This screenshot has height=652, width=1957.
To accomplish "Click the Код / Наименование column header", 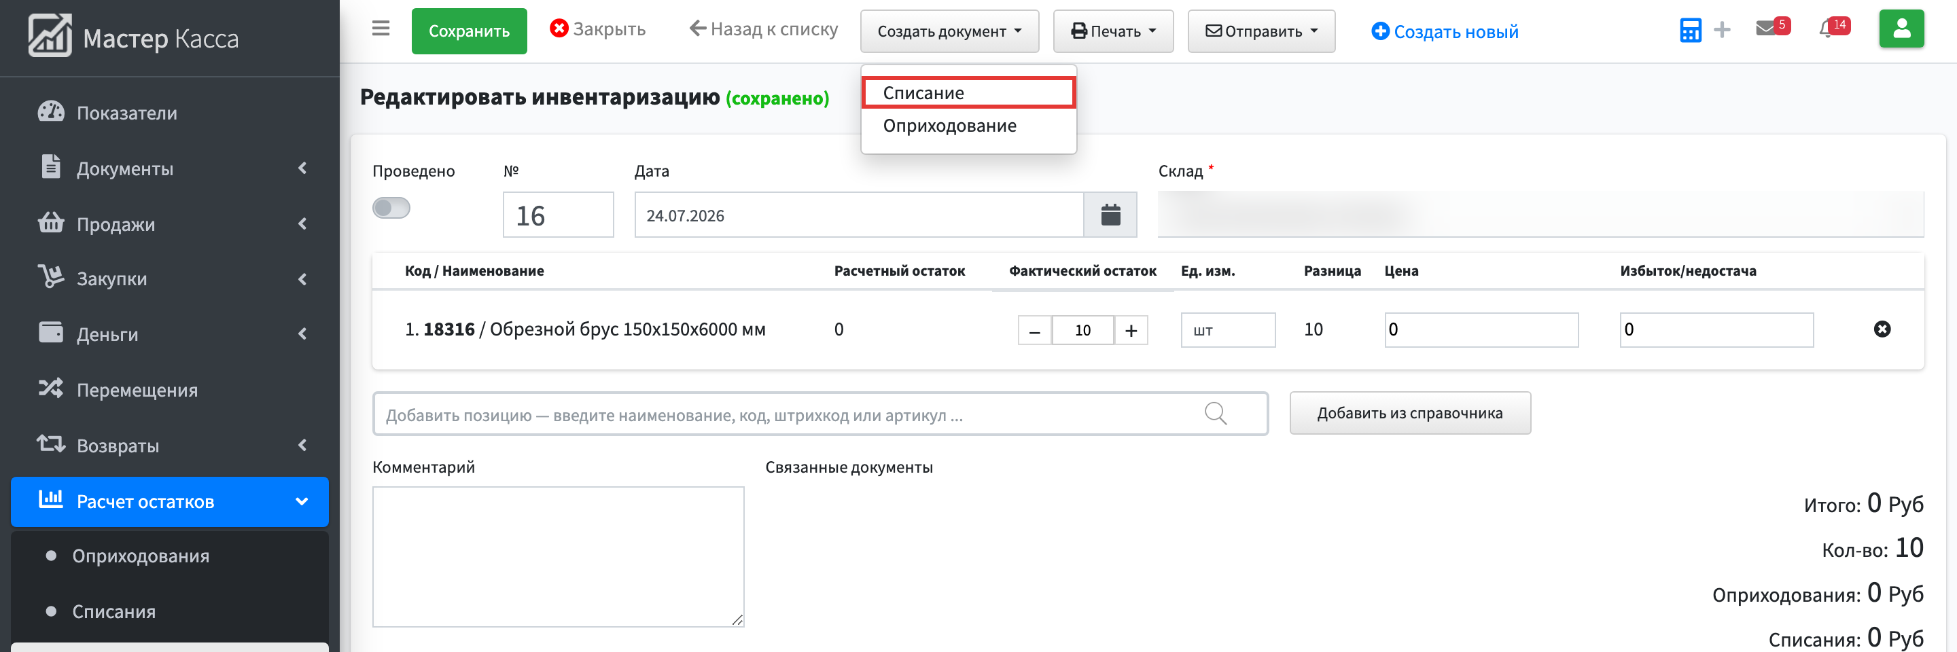I will click(474, 271).
